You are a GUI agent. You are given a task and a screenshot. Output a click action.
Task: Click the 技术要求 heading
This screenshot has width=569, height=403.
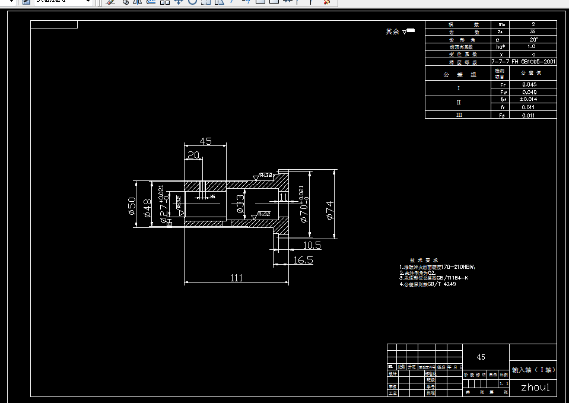click(424, 261)
